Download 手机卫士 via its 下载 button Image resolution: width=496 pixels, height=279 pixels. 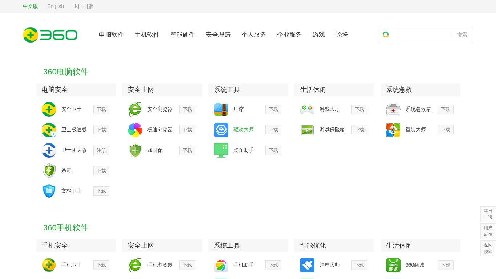coord(101,265)
